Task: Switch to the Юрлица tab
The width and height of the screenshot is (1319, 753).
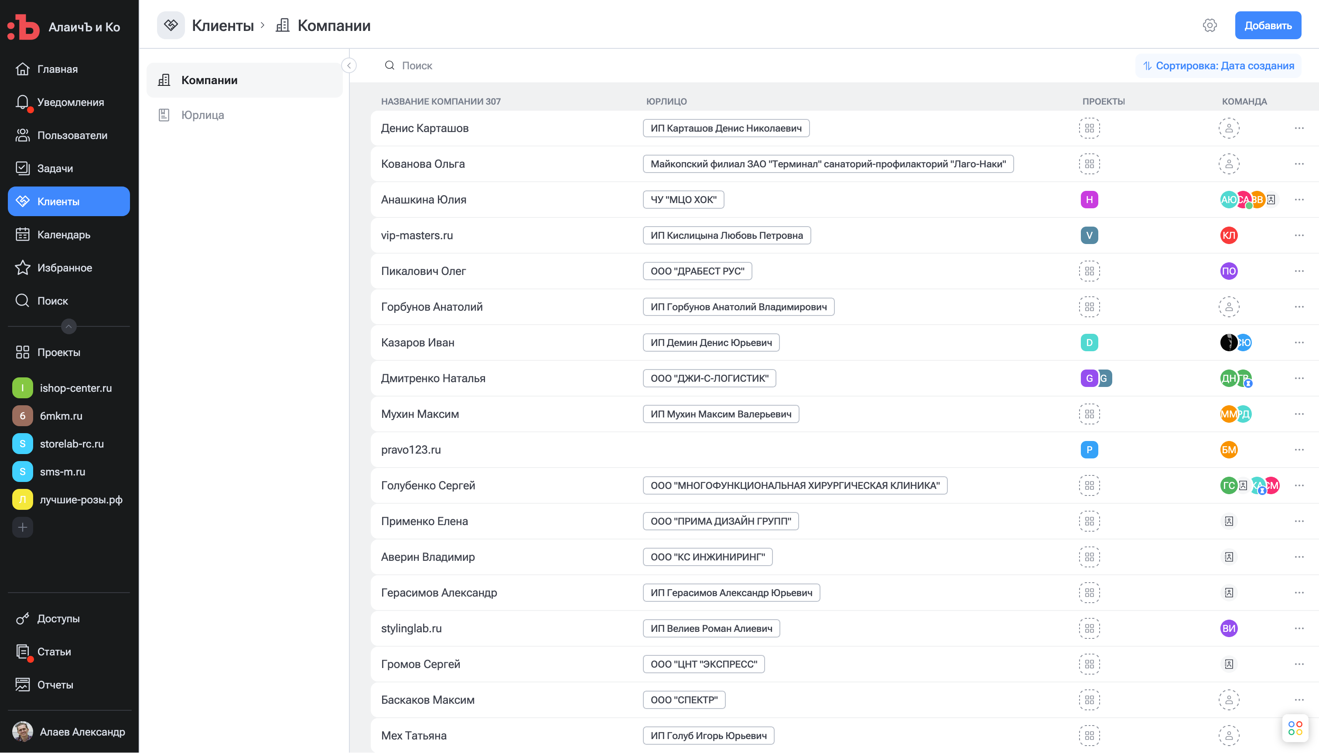Action: pos(202,115)
